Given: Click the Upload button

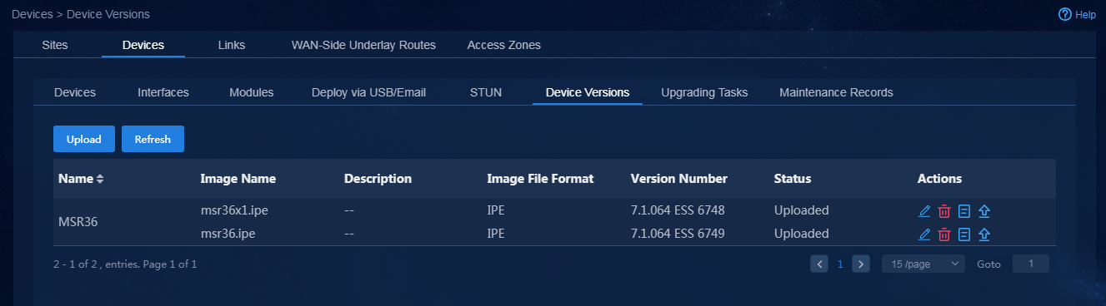Looking at the screenshot, I should click(84, 140).
